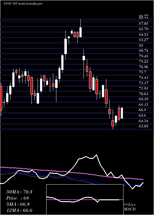Click the 66.8 price axis label
Viewport: 154px width, 215px height.
pyautogui.click(x=142, y=110)
